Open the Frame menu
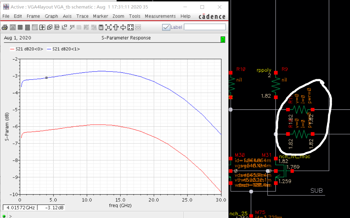The image size is (350, 218). pyautogui.click(x=33, y=16)
